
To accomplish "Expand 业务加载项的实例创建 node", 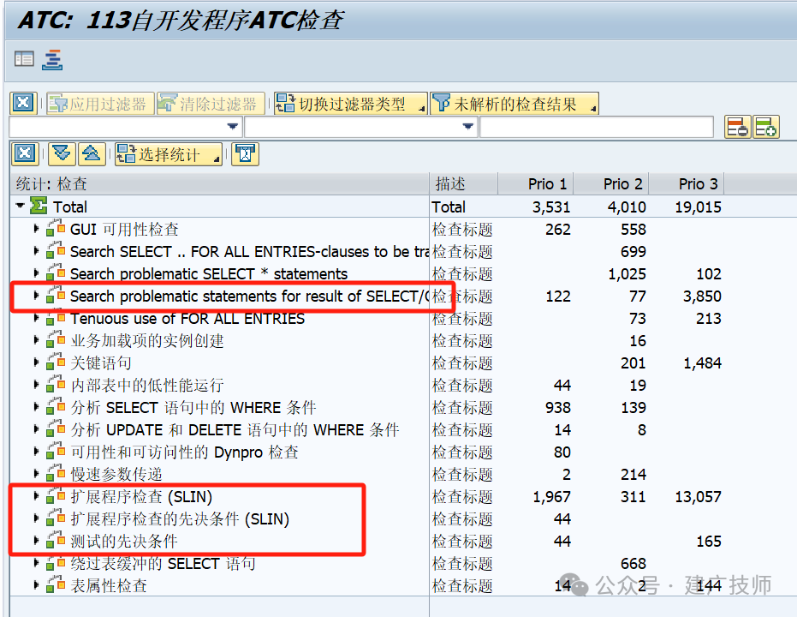I will [x=36, y=340].
